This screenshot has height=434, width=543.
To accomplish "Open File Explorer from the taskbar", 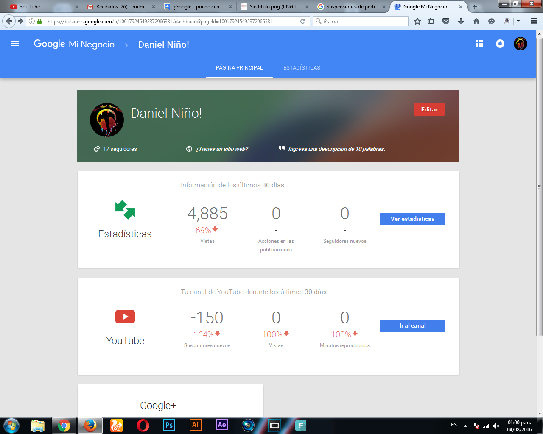I will (38, 426).
